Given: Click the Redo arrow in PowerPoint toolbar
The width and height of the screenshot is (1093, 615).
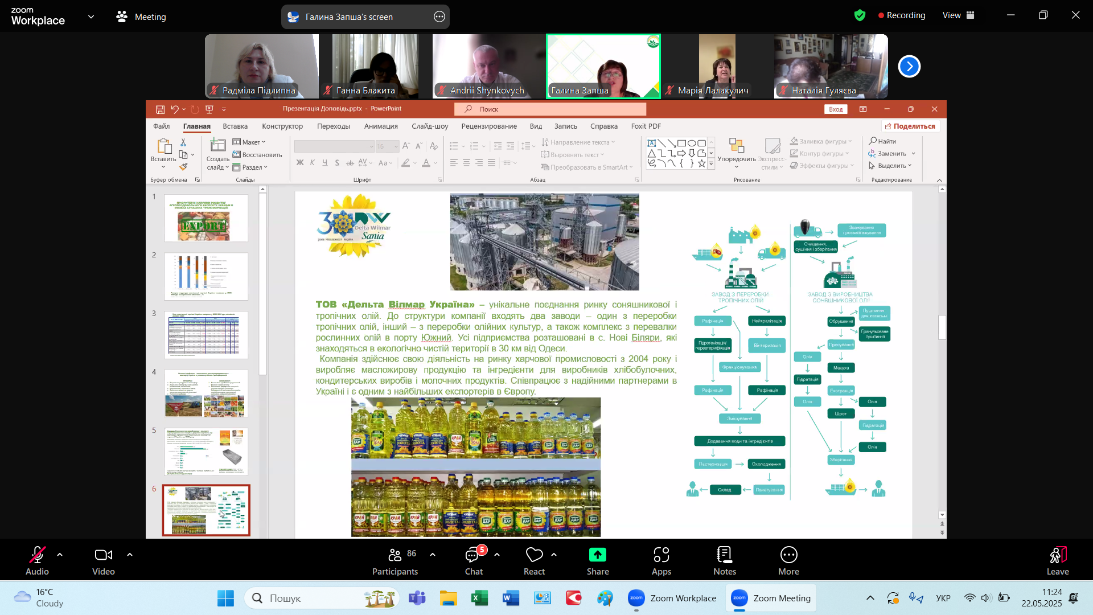Looking at the screenshot, I should point(195,109).
